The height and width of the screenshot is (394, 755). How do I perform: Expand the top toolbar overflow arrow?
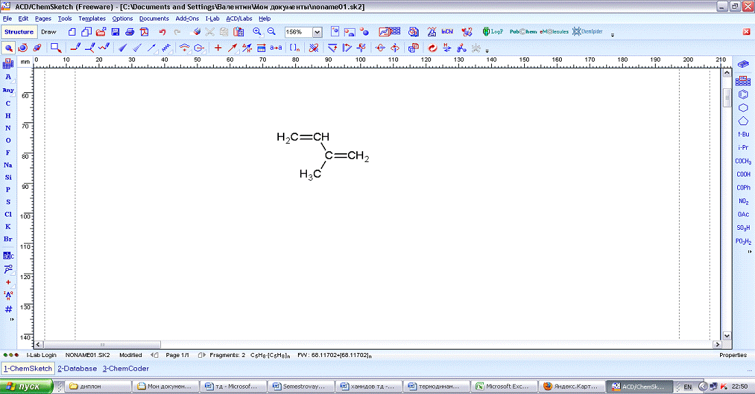tap(612, 34)
